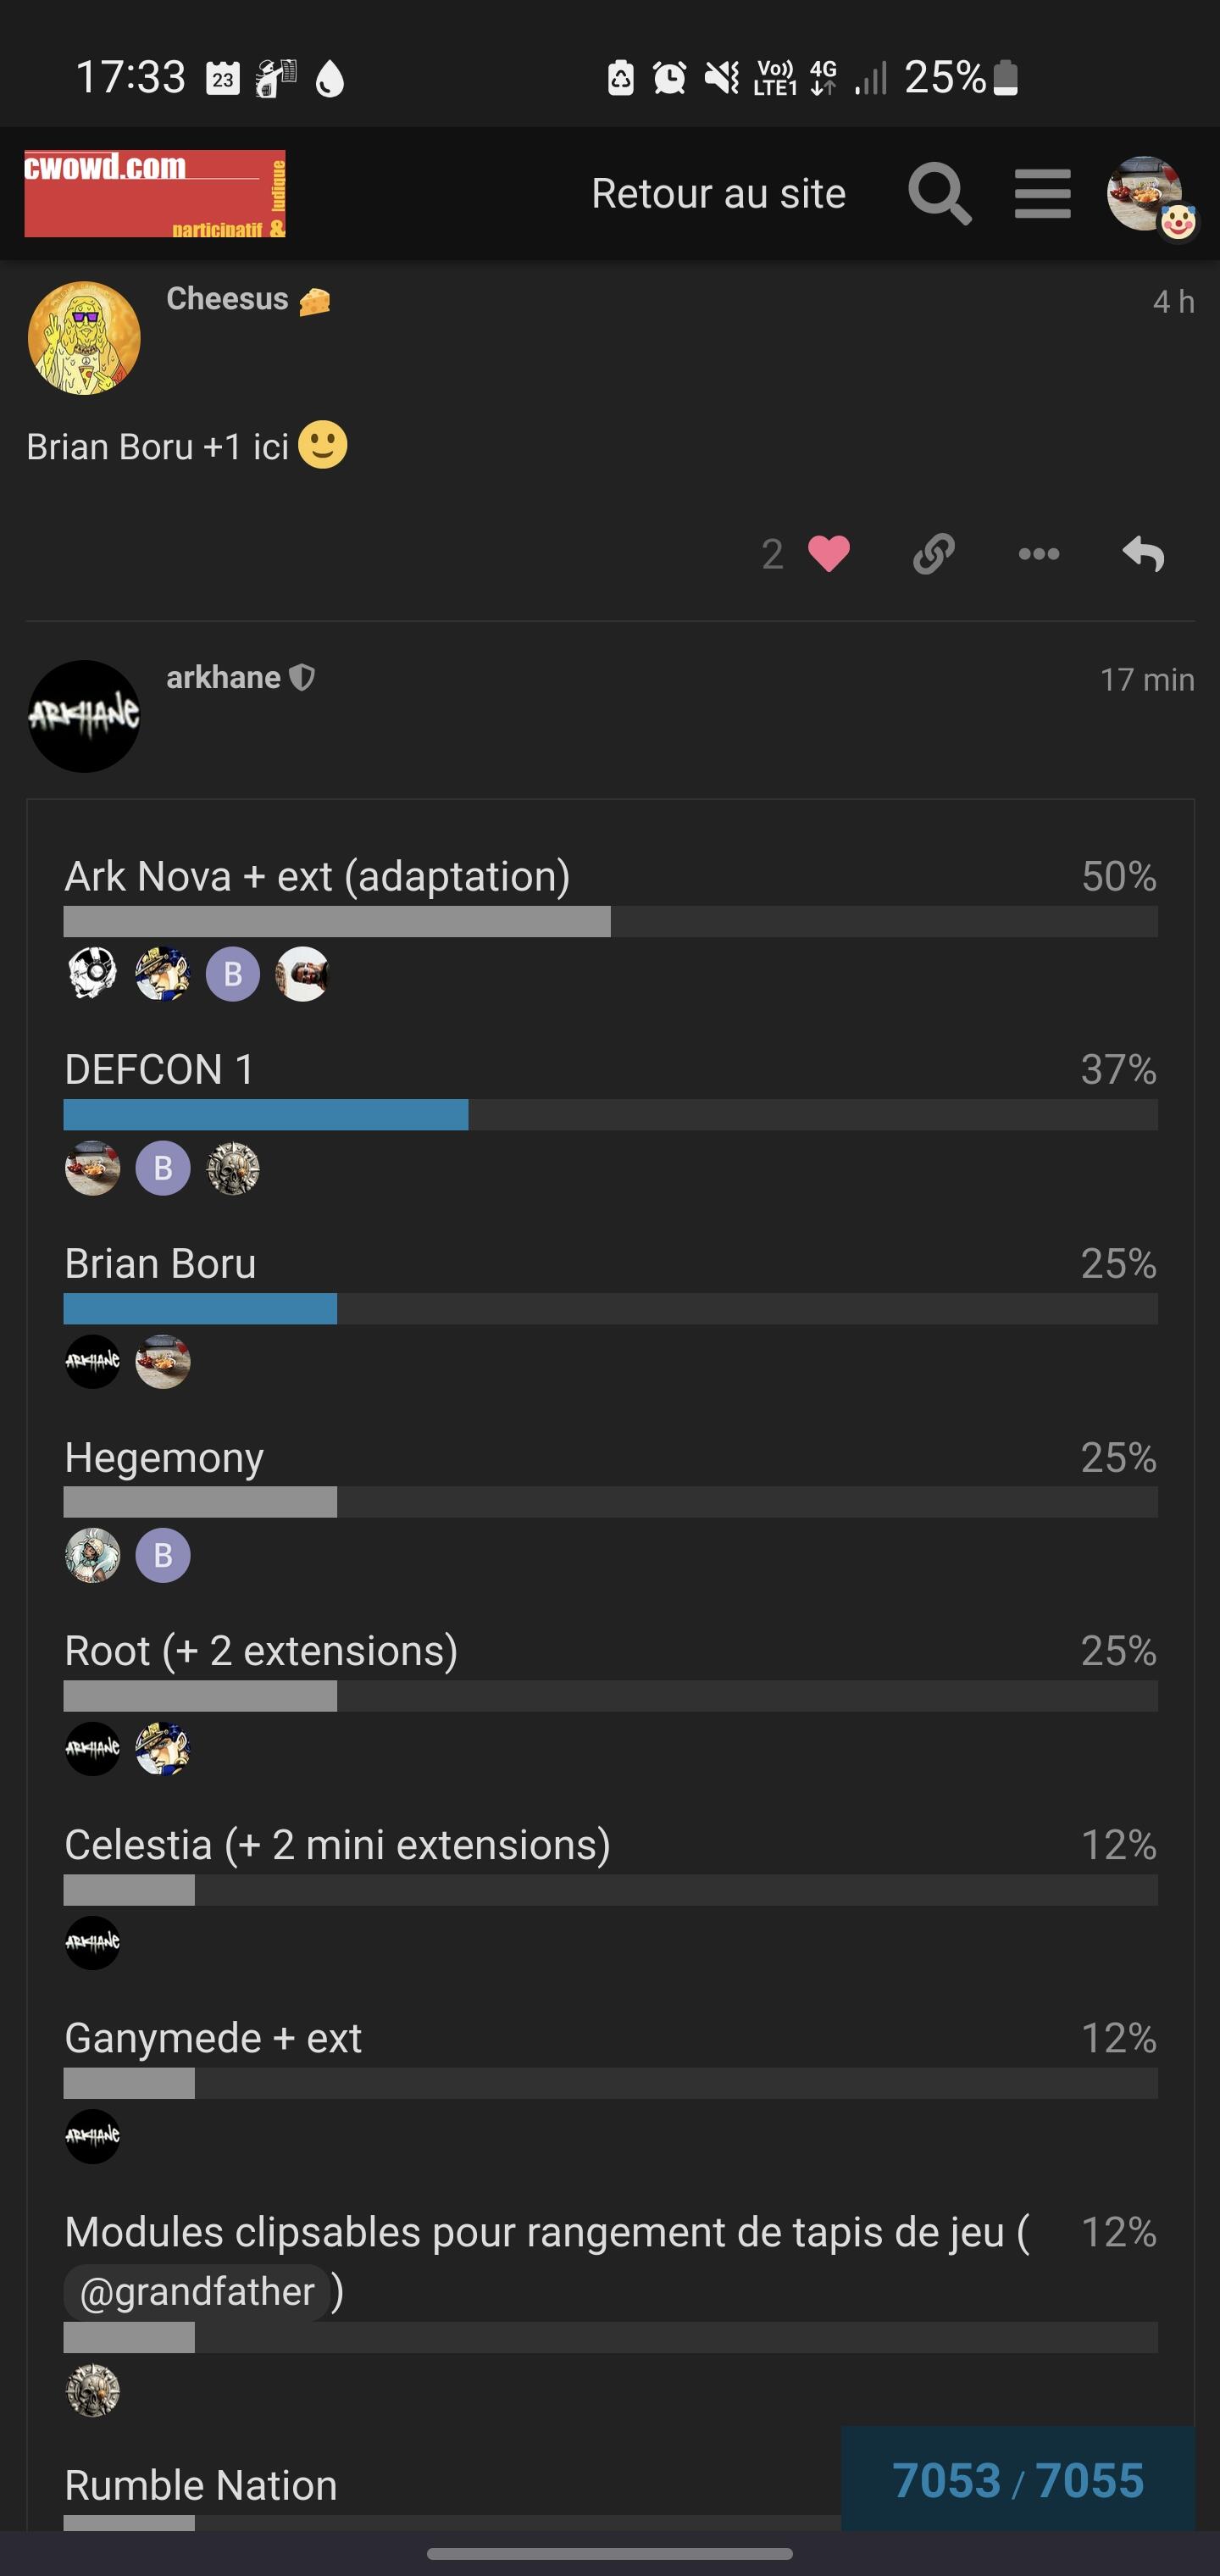1220x2576 pixels.
Task: Tap the moderator shield next to arkhane
Action: pyautogui.click(x=302, y=677)
